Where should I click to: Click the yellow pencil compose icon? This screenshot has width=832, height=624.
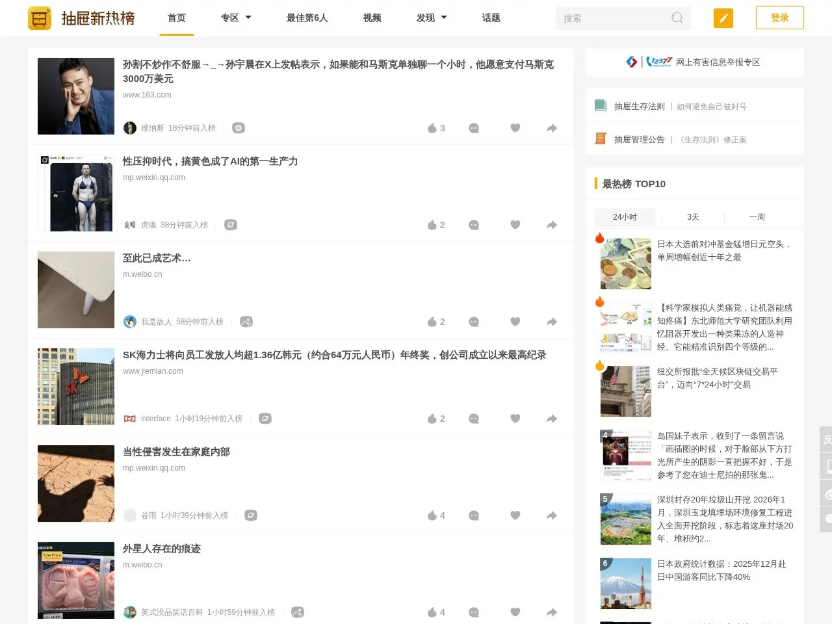723,18
